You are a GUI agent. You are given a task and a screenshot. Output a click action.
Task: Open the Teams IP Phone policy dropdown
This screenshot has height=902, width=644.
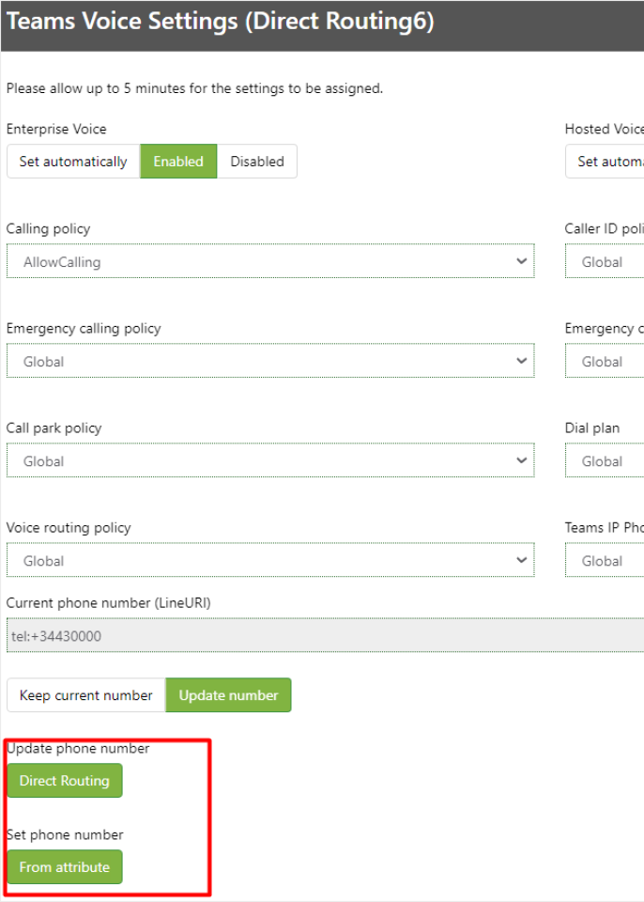(x=605, y=560)
